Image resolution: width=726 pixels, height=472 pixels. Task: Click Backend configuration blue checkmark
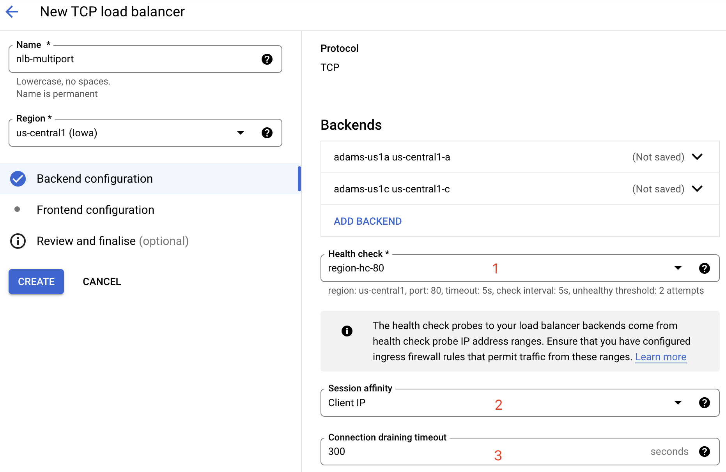18,179
